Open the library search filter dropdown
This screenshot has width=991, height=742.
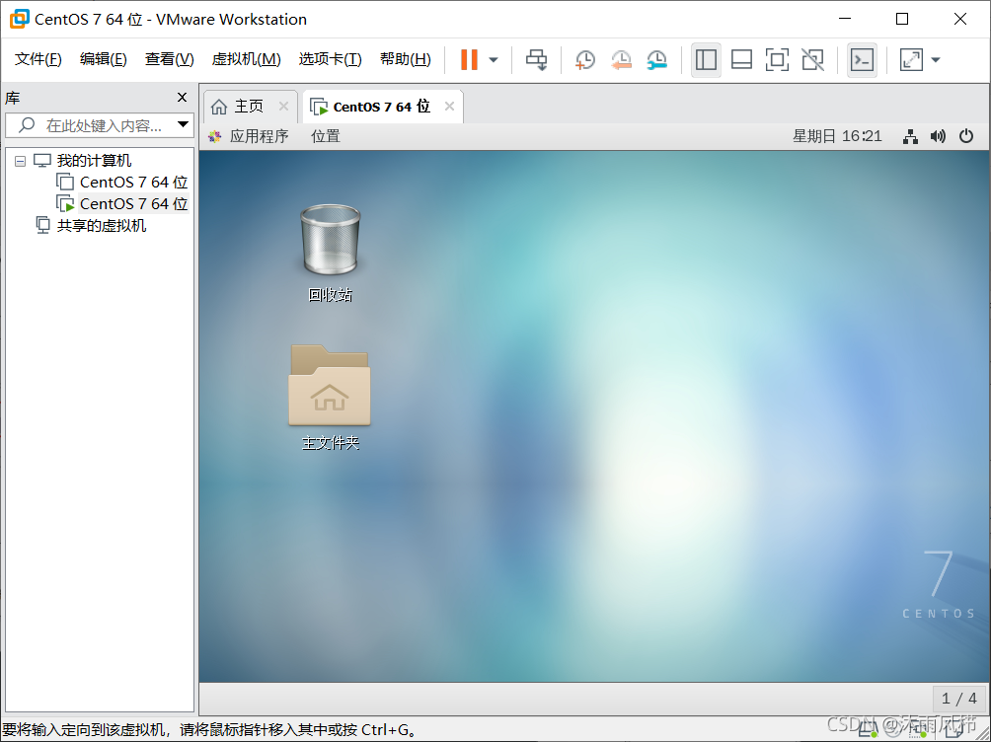[184, 124]
